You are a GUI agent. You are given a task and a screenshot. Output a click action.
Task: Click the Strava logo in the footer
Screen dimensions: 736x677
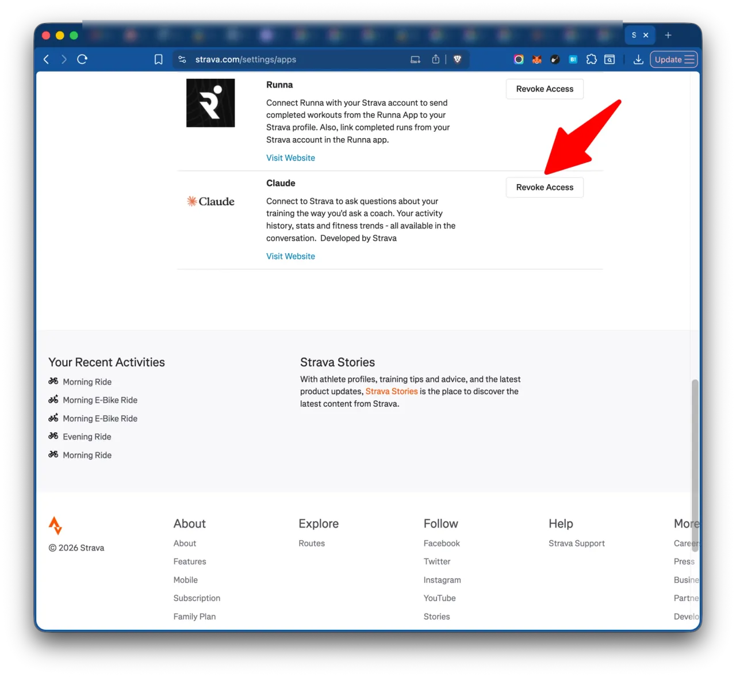point(55,526)
